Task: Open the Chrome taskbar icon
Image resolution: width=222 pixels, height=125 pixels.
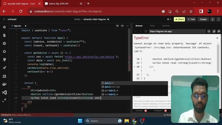Action: pyautogui.click(x=134, y=121)
